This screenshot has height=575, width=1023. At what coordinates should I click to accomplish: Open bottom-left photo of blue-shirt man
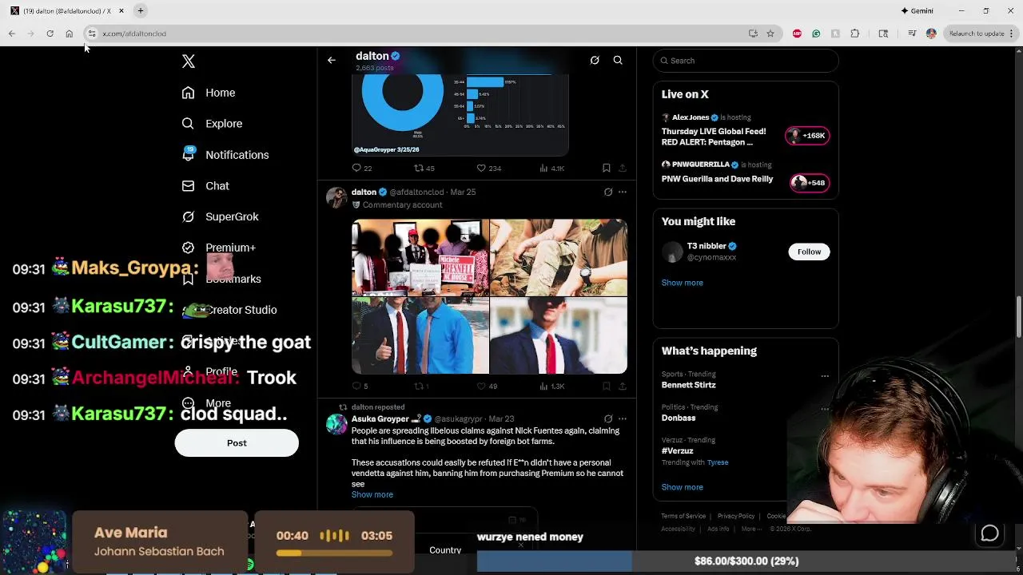click(x=420, y=335)
